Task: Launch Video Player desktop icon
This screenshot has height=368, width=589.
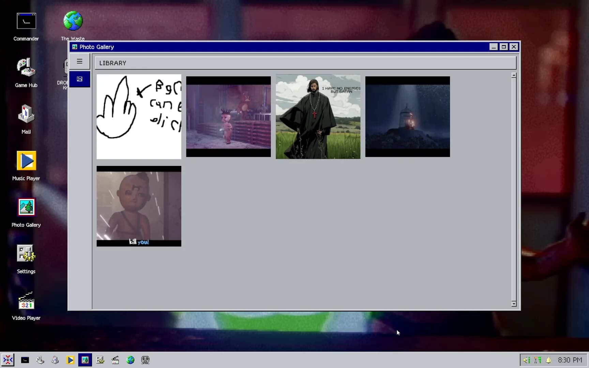Action: [26, 306]
